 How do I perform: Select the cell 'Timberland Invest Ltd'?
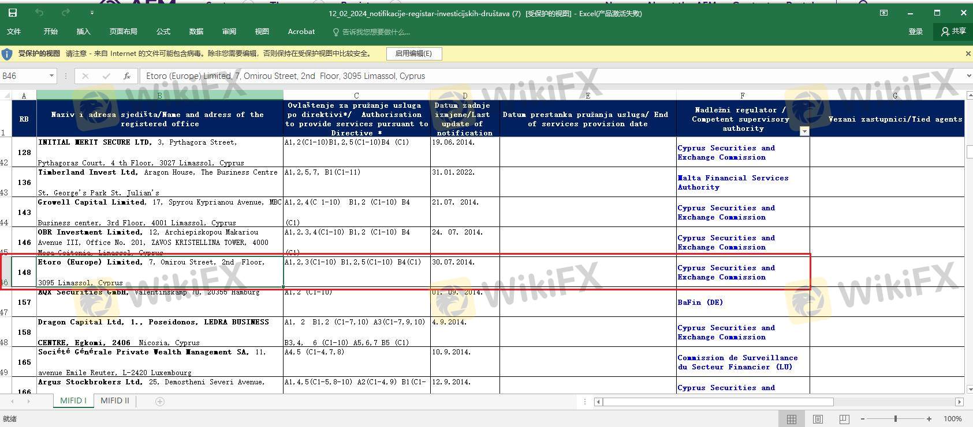(x=160, y=182)
